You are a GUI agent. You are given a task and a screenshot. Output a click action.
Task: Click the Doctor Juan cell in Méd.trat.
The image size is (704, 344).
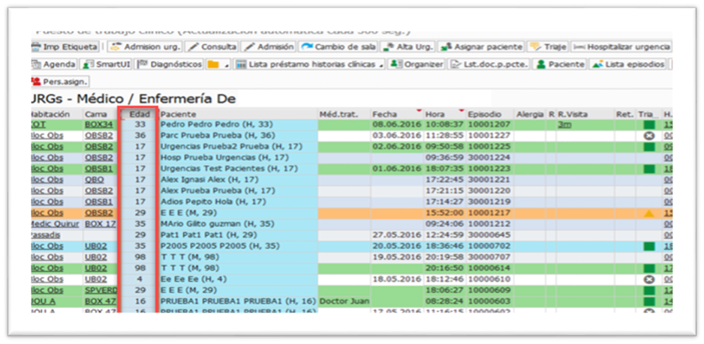(344, 301)
